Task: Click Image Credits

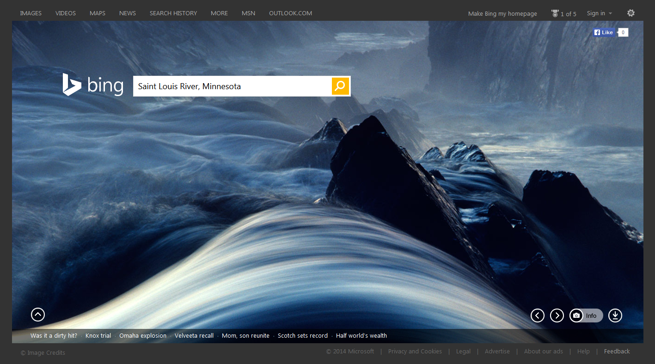Action: pyautogui.click(x=43, y=353)
